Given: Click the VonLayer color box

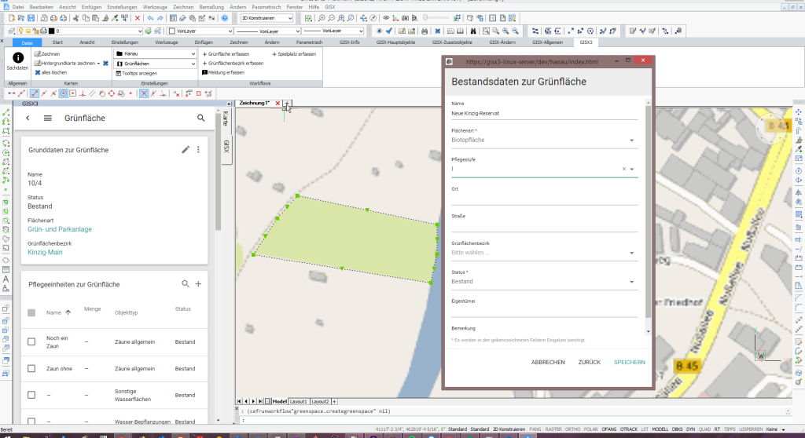Looking at the screenshot, I should pos(172,31).
